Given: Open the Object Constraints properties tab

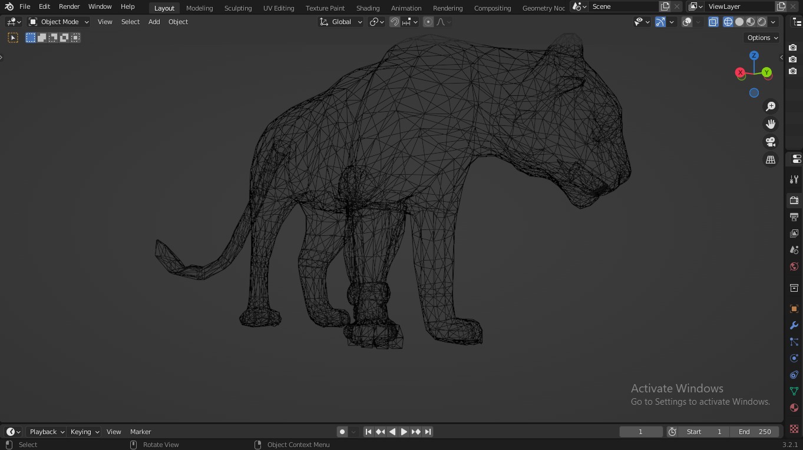Looking at the screenshot, I should [x=794, y=375].
